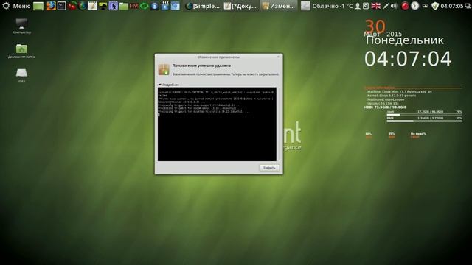Click the package icon in dialog header
Viewport: 472px width, 265px height.
[x=164, y=69]
